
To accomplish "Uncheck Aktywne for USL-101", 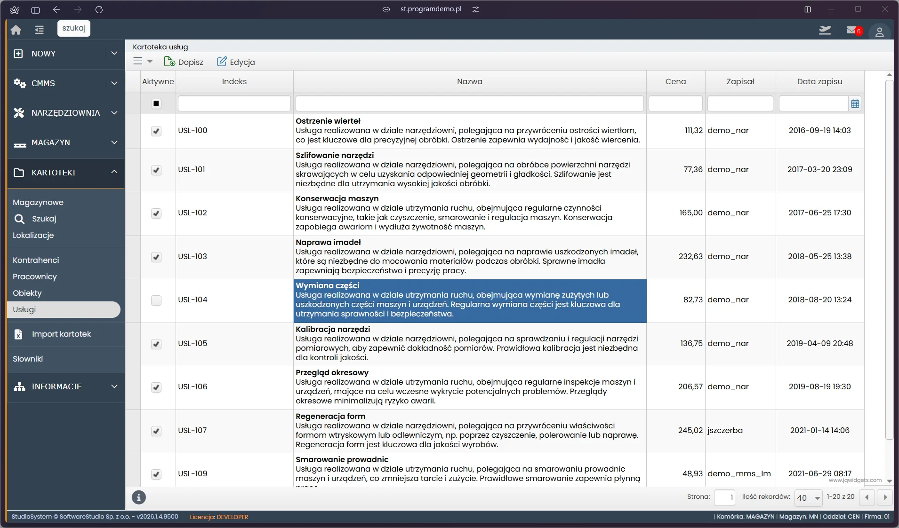I will click(x=156, y=170).
